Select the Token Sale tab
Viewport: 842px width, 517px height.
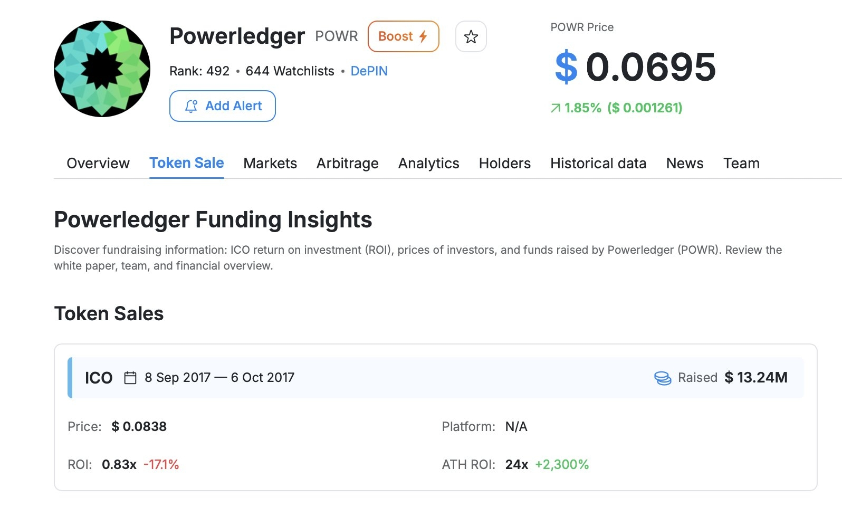coord(187,163)
